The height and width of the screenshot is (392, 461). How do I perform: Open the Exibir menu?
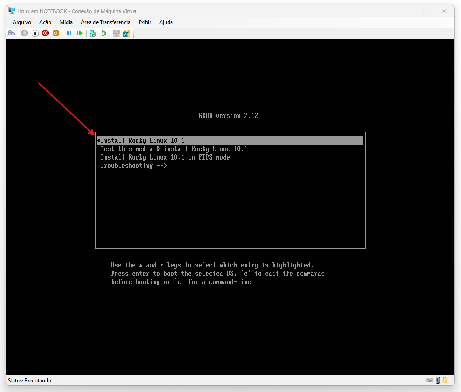point(145,22)
